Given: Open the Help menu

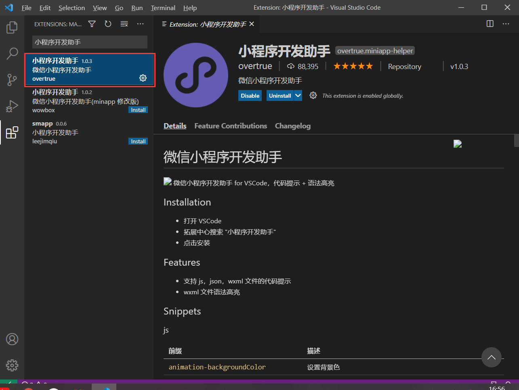Looking at the screenshot, I should (x=190, y=8).
